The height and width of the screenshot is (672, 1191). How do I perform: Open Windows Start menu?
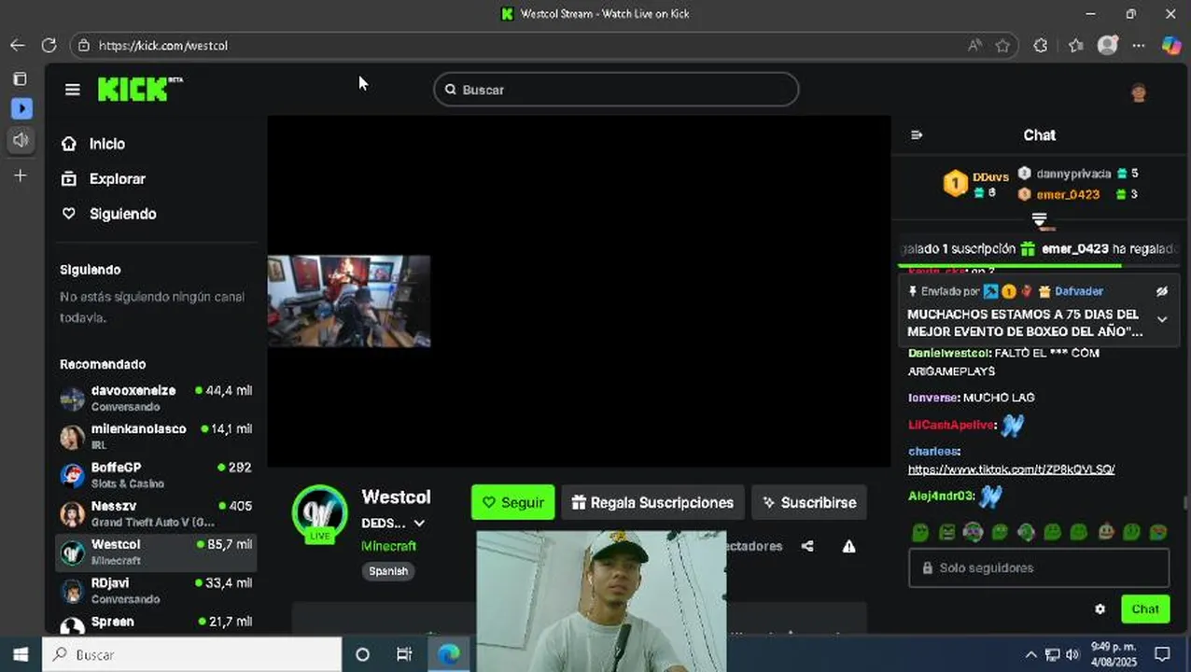(x=21, y=654)
